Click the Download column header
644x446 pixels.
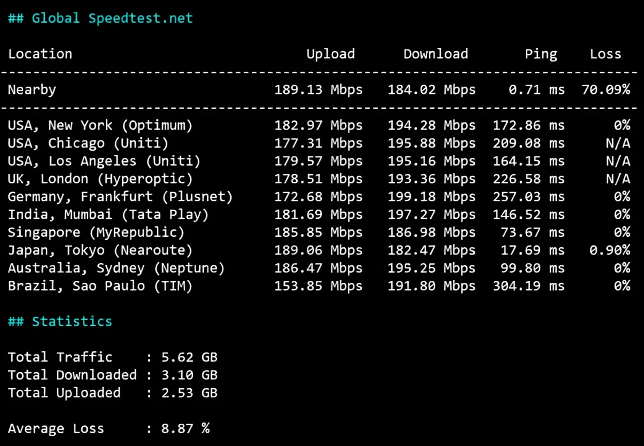coord(436,54)
